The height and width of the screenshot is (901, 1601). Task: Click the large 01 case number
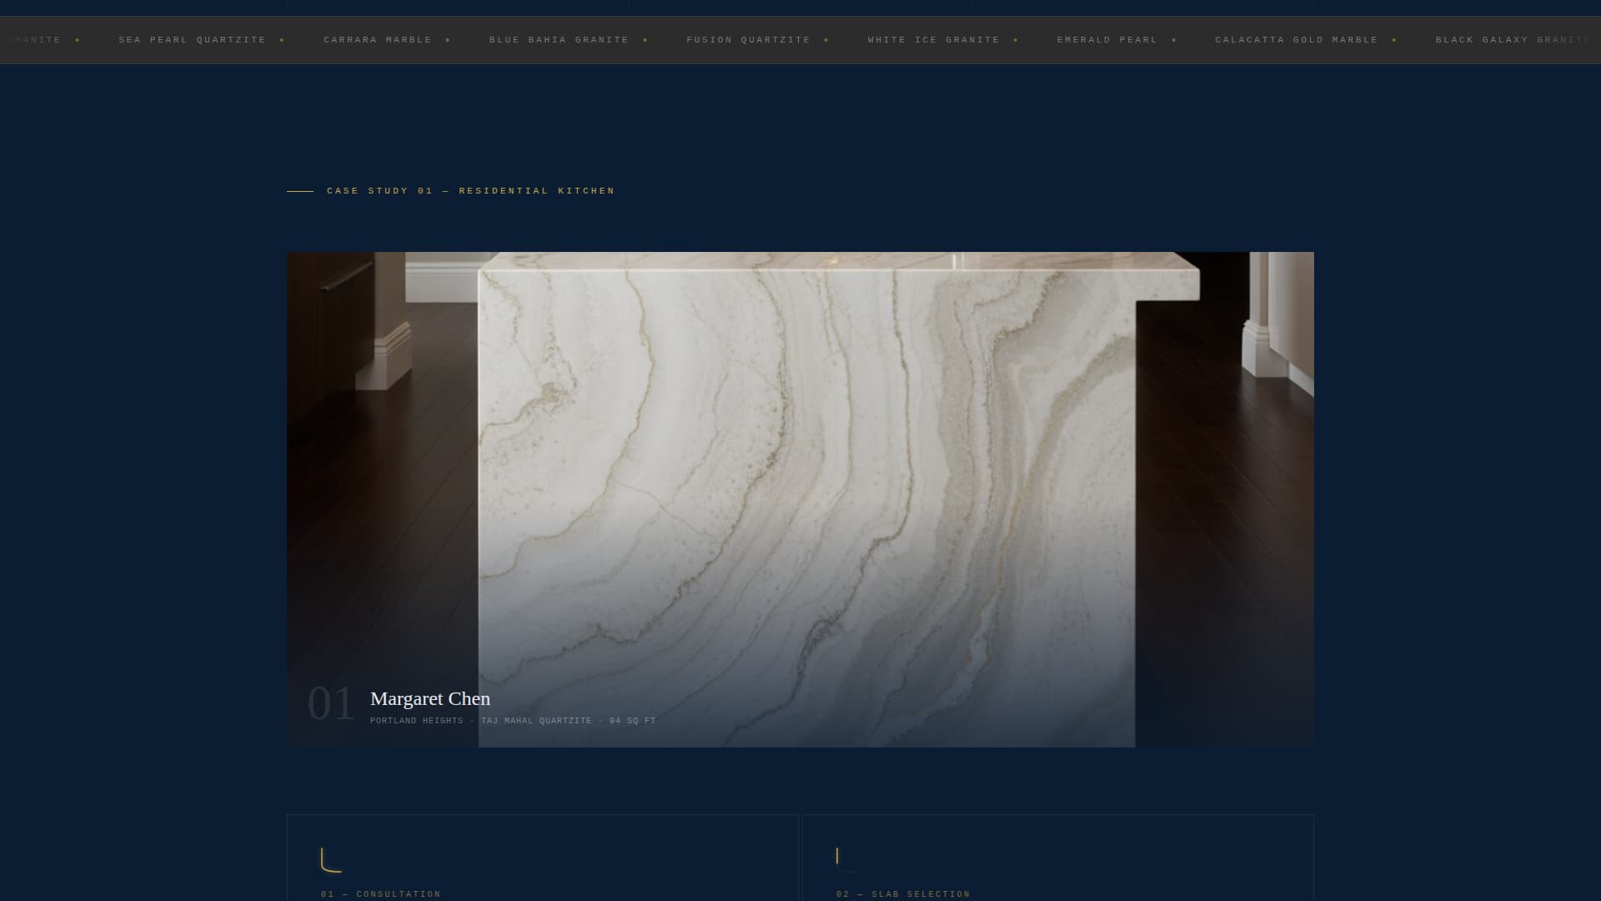(331, 702)
